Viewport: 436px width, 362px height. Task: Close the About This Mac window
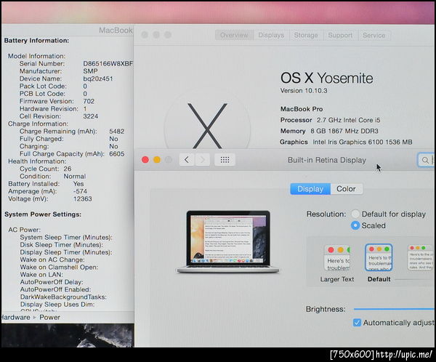(145, 35)
